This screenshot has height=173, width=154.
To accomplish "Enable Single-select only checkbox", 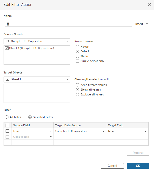I will [77, 61].
